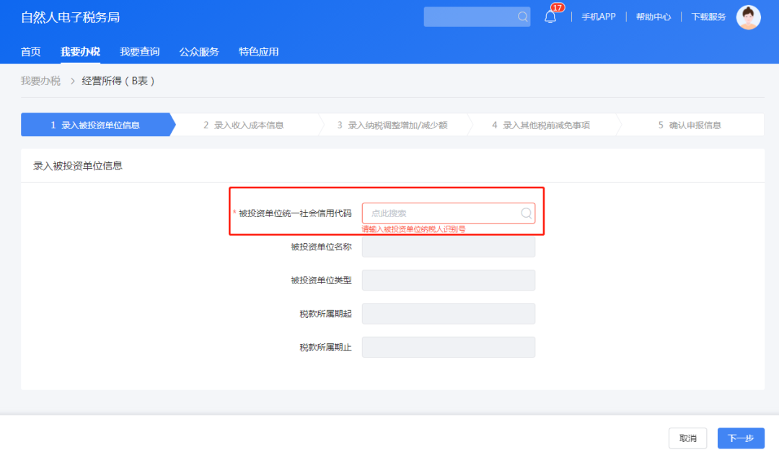This screenshot has width=779, height=455.
Task: Jump to step 5 确认申报信息
Action: 689,125
